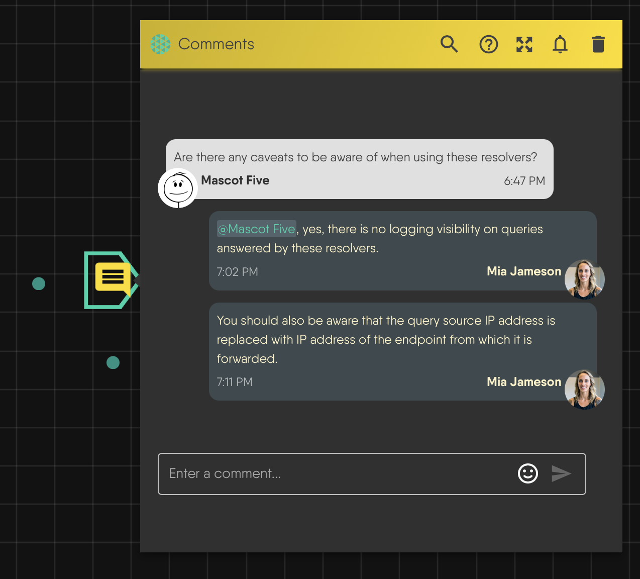
Task: Select Mascot Five's question bubble about resolver caveats
Action: (356, 157)
